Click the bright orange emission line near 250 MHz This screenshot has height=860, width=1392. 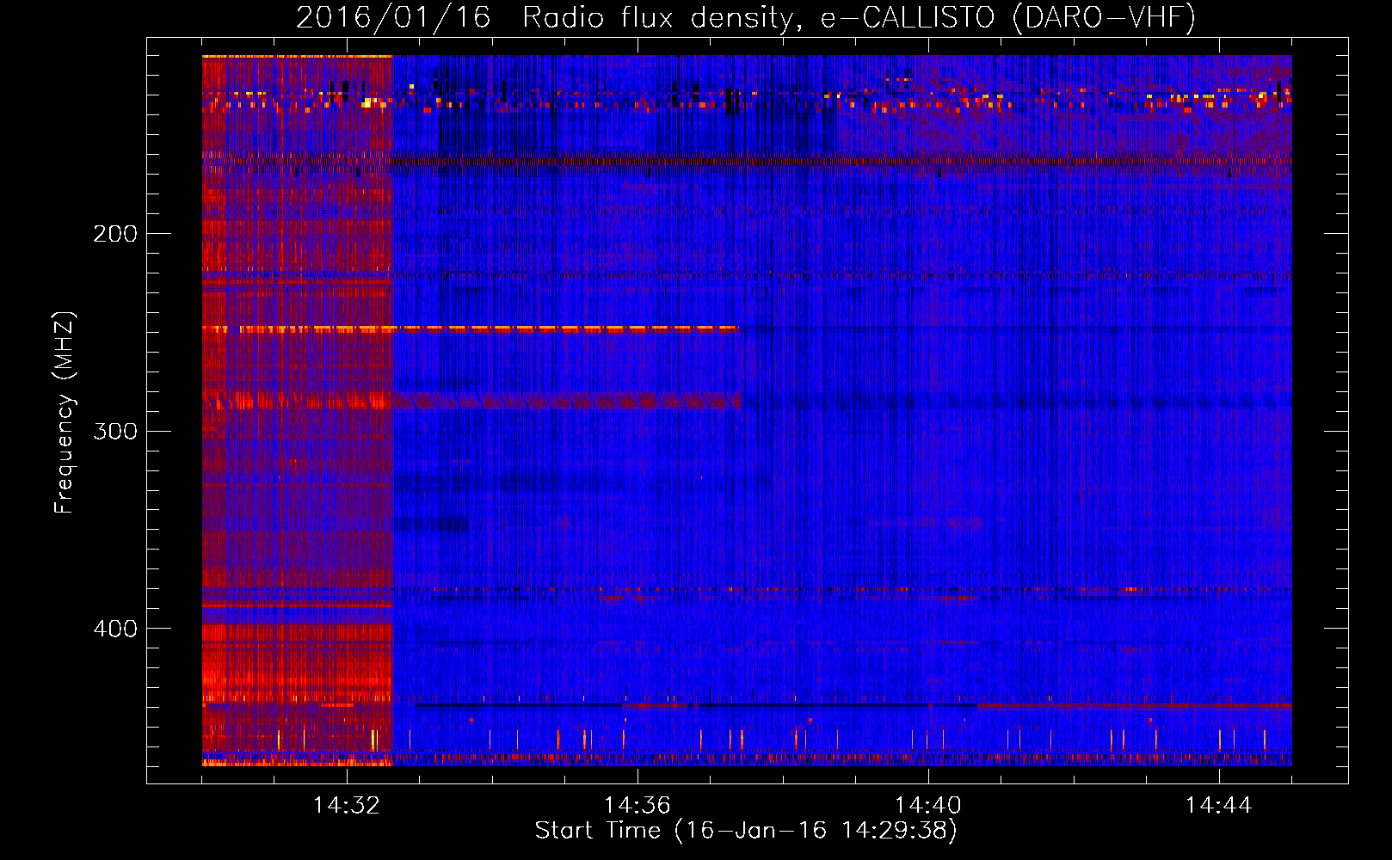pos(471,329)
